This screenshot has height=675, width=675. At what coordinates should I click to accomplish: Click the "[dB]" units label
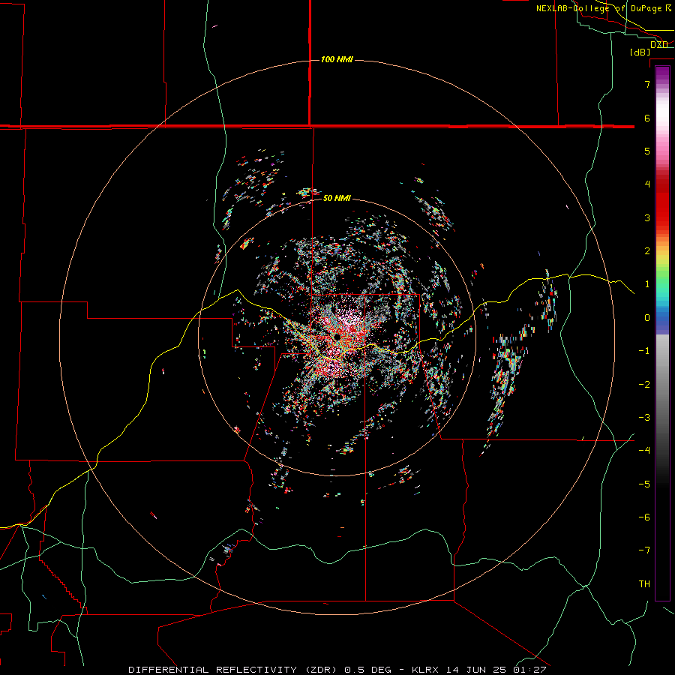pyautogui.click(x=640, y=52)
